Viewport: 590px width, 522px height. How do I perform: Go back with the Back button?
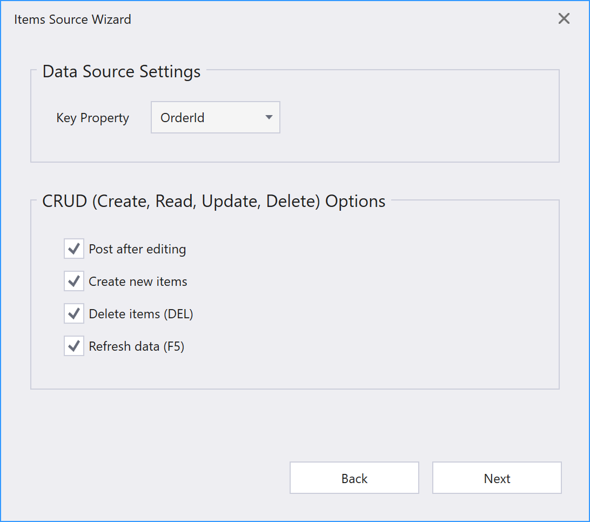354,478
